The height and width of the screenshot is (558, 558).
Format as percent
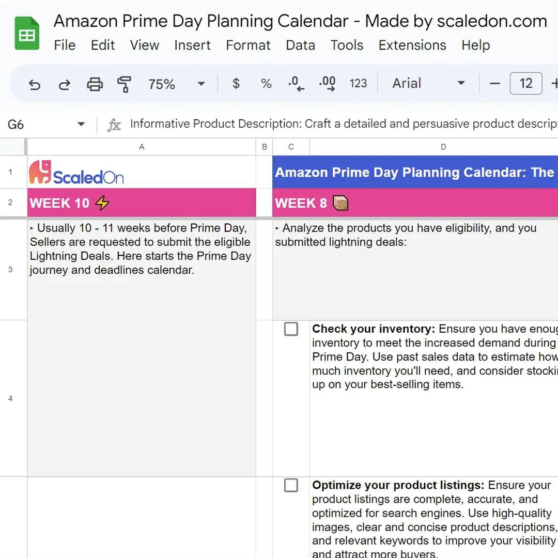(266, 84)
